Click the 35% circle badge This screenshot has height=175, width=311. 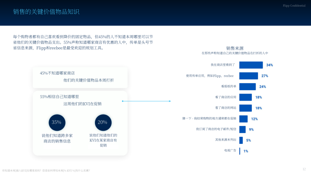pyautogui.click(x=57, y=123)
